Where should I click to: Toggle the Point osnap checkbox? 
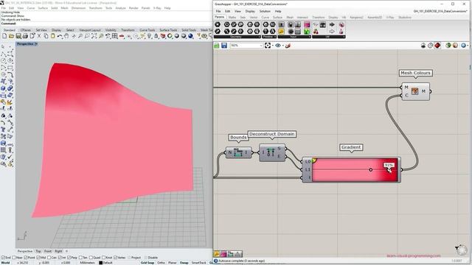(26, 258)
